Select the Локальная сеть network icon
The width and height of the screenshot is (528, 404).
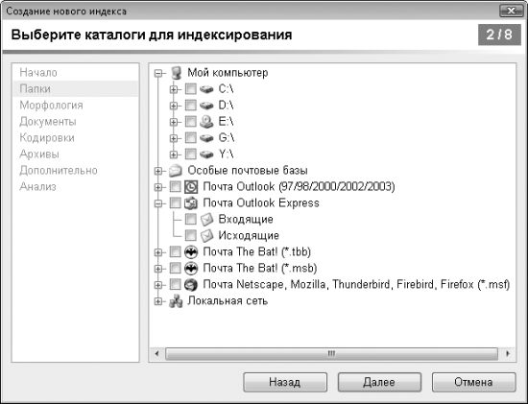pyautogui.click(x=176, y=301)
